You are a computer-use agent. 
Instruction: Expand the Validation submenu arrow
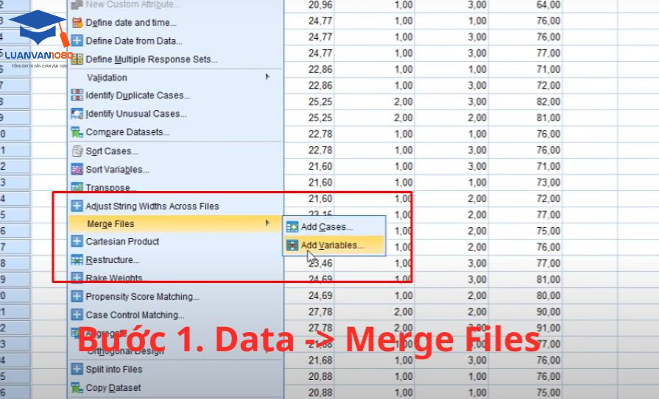267,76
